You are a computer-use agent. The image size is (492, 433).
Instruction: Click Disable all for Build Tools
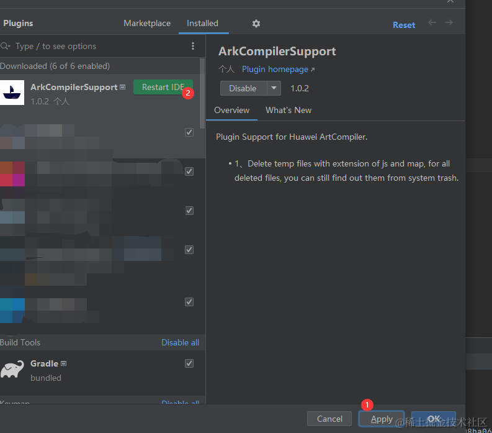coord(180,342)
